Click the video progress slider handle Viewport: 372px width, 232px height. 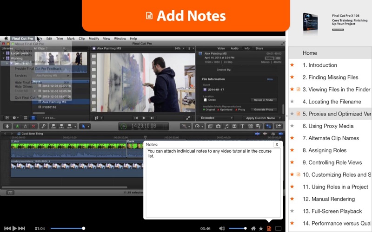point(84,228)
